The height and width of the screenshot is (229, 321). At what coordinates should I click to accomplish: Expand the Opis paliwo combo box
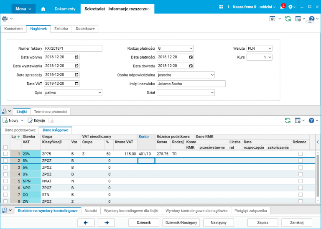coord(99,92)
